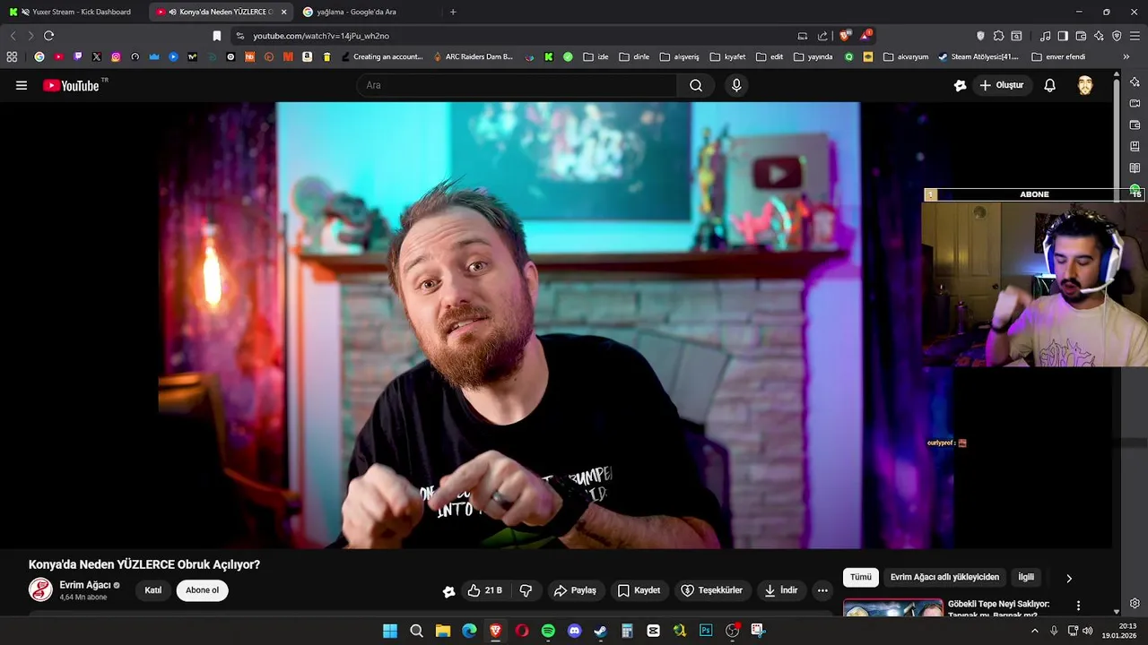This screenshot has height=645, width=1148.
Task: Open the 'dinle' bookmarks folder
Action: click(634, 56)
